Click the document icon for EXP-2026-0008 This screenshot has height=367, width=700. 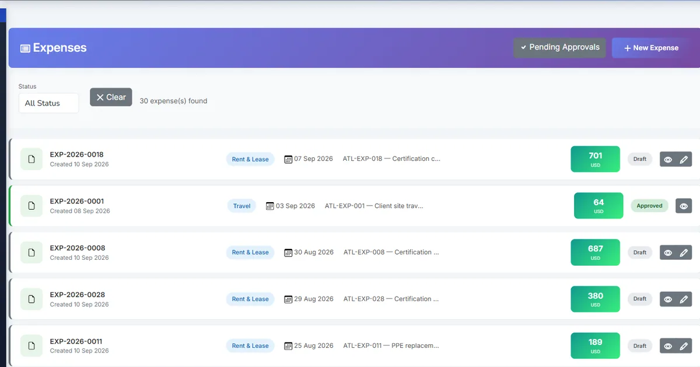point(32,252)
